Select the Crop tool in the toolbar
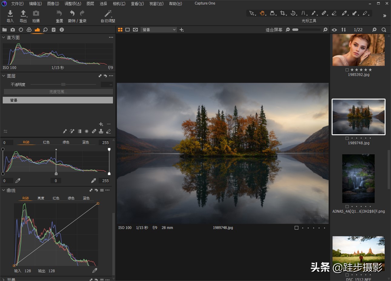 [x=283, y=13]
